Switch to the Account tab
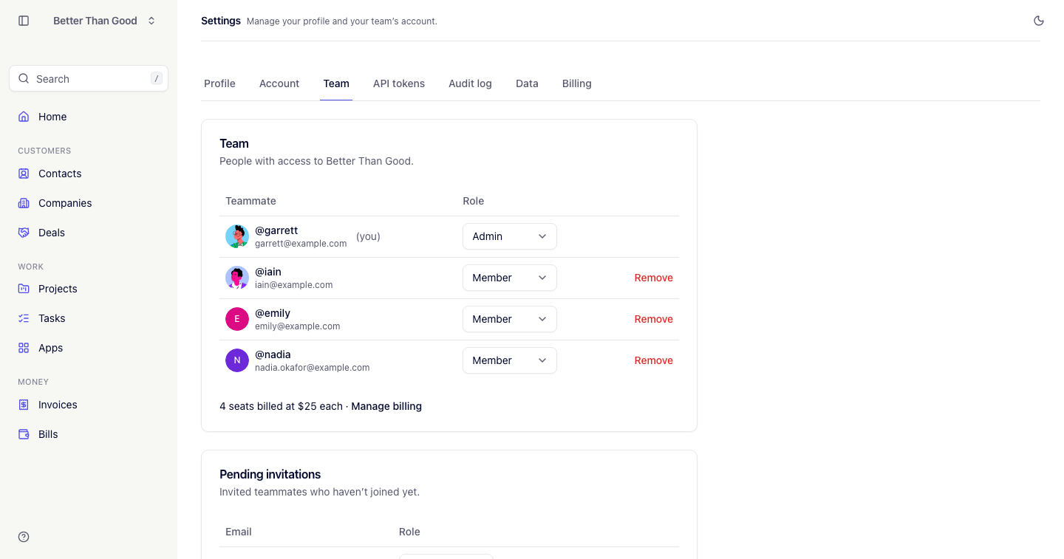1064x559 pixels. [279, 83]
